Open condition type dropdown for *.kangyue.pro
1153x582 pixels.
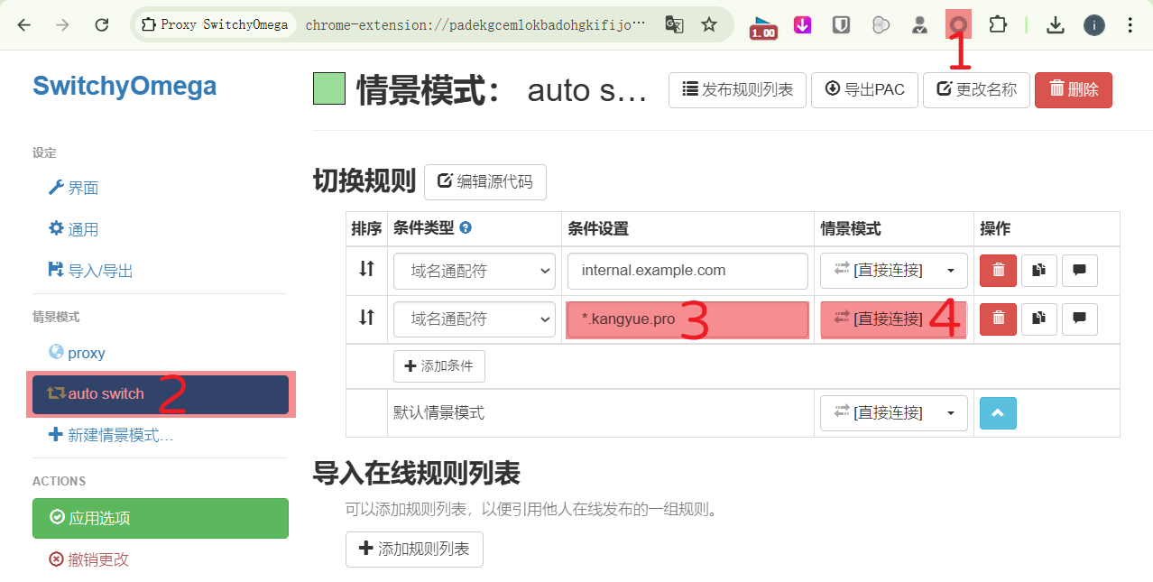pos(475,319)
